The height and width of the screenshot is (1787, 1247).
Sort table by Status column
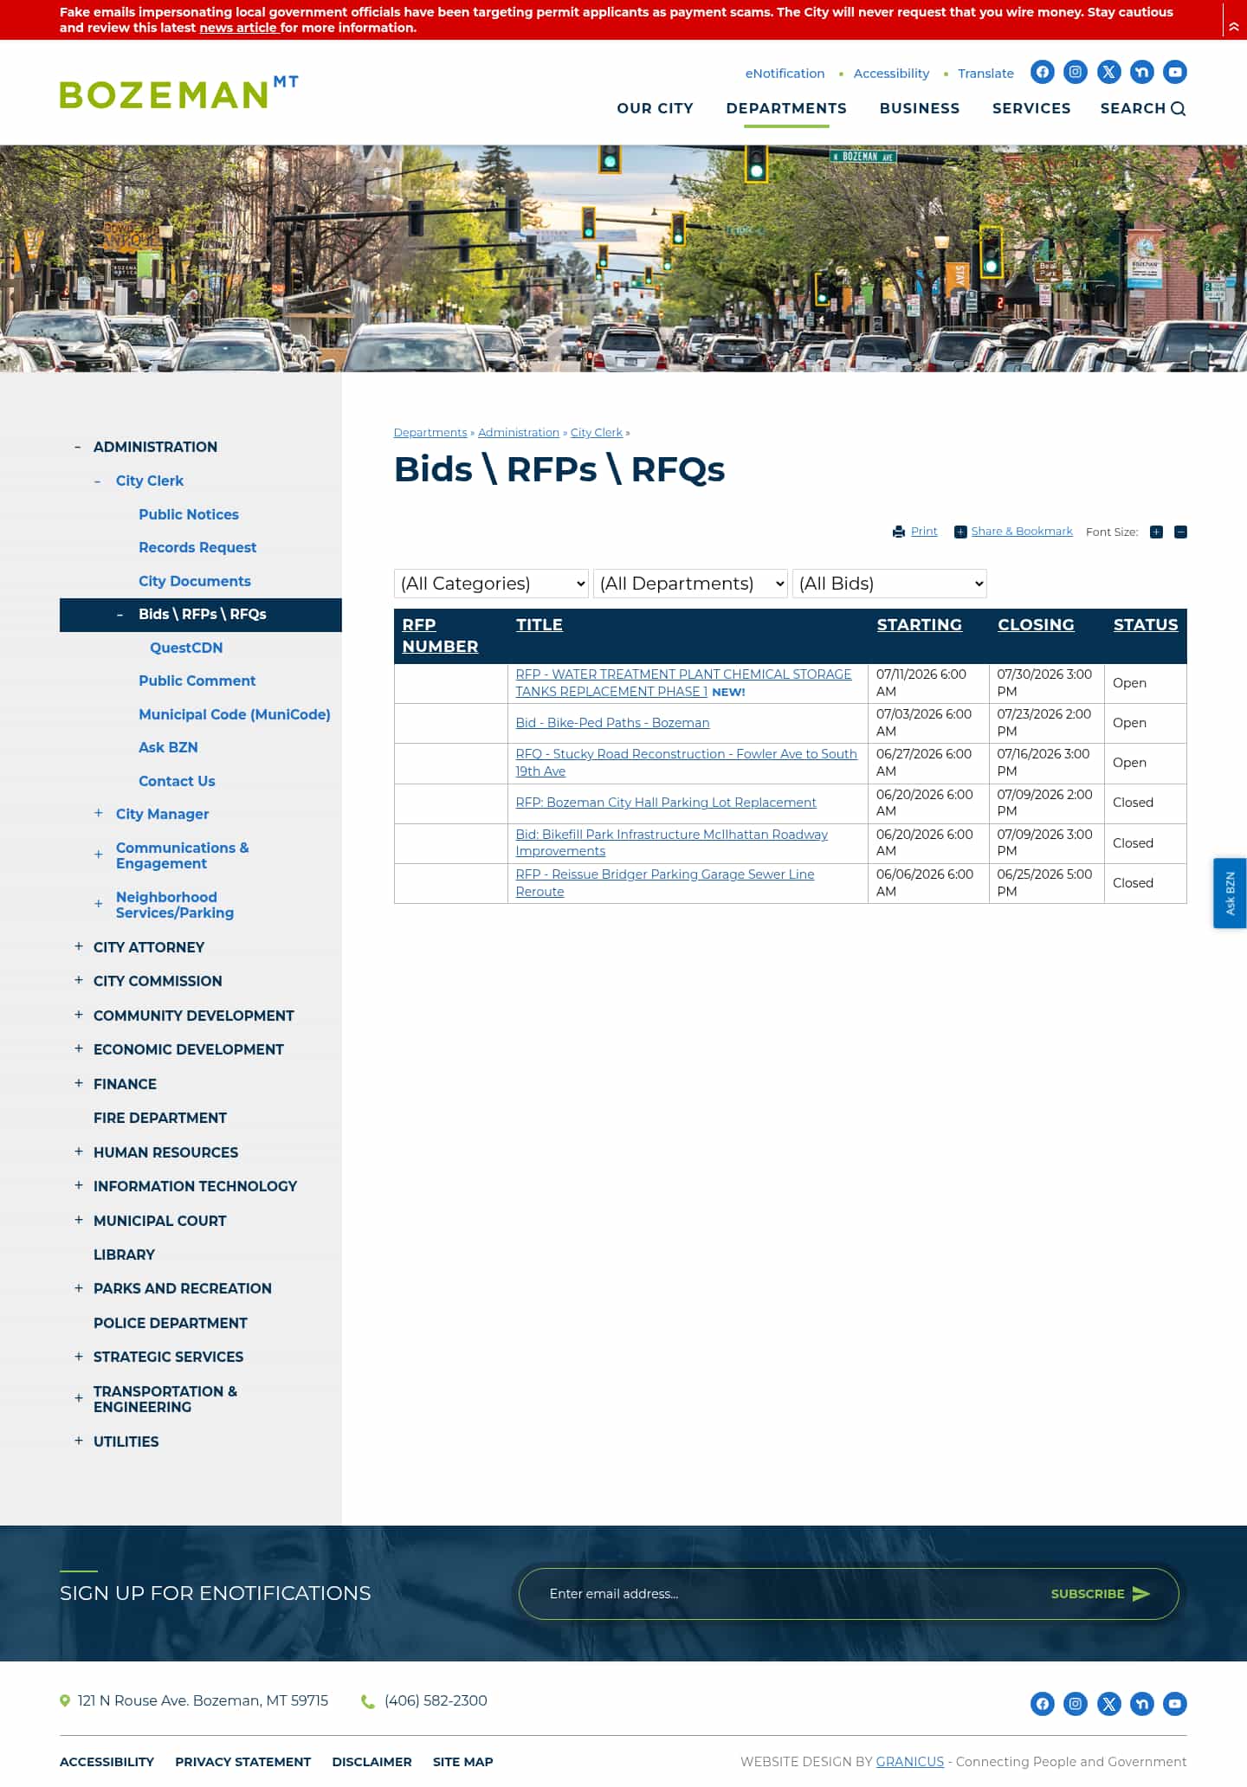pyautogui.click(x=1146, y=625)
